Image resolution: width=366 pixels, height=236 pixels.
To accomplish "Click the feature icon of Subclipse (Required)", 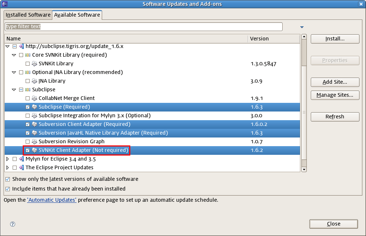I will coord(34,107).
